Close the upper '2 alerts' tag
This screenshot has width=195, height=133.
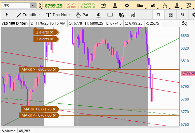click(x=52, y=32)
